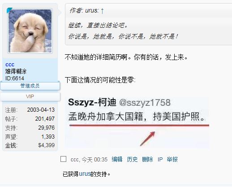Screen dimensions: 232x187
Task: Open username ccc profile link
Action: coord(10,65)
